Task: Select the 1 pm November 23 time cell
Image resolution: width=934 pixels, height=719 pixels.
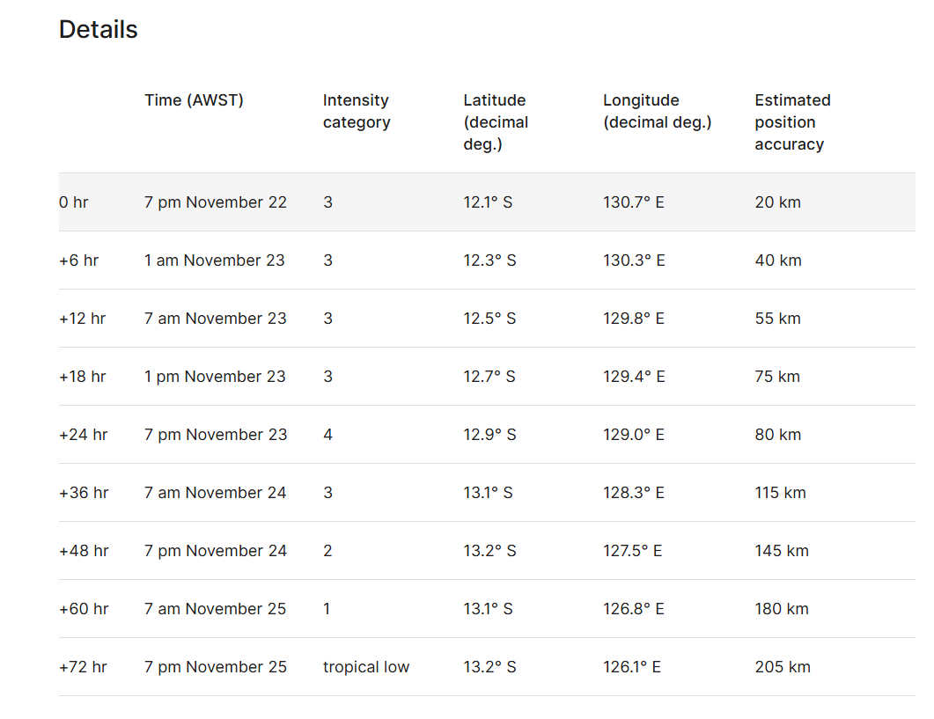Action: coord(215,377)
